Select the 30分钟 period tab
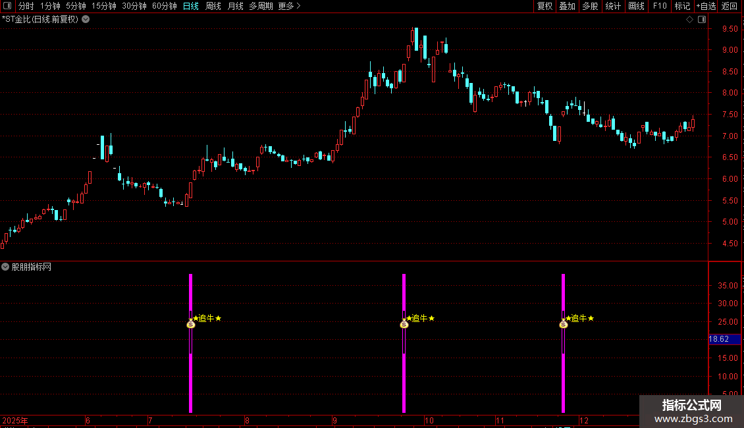The height and width of the screenshot is (428, 744). 134,6
